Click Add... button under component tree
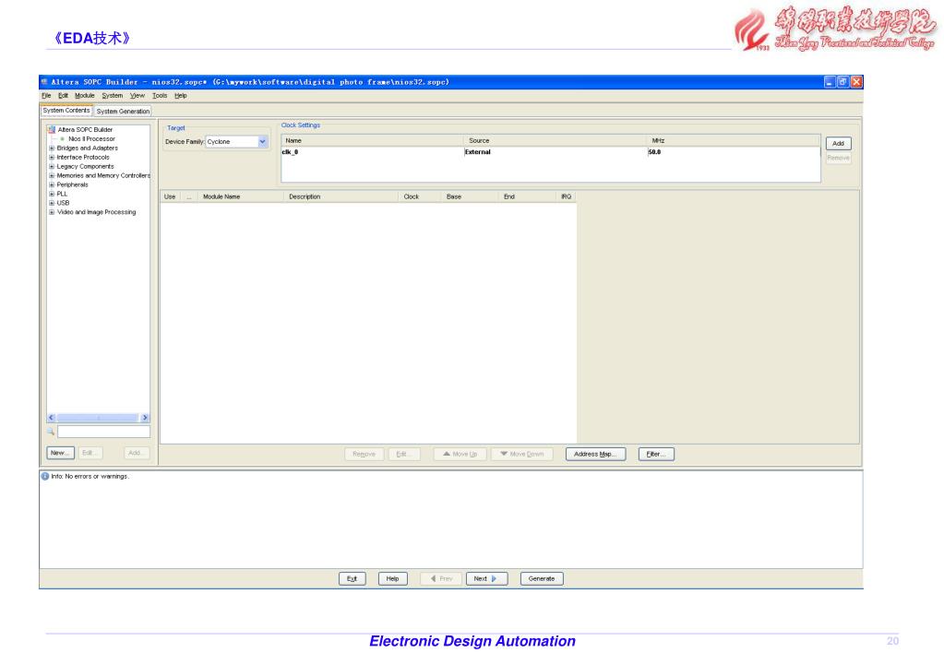Image resolution: width=944 pixels, height=653 pixels. tap(137, 453)
